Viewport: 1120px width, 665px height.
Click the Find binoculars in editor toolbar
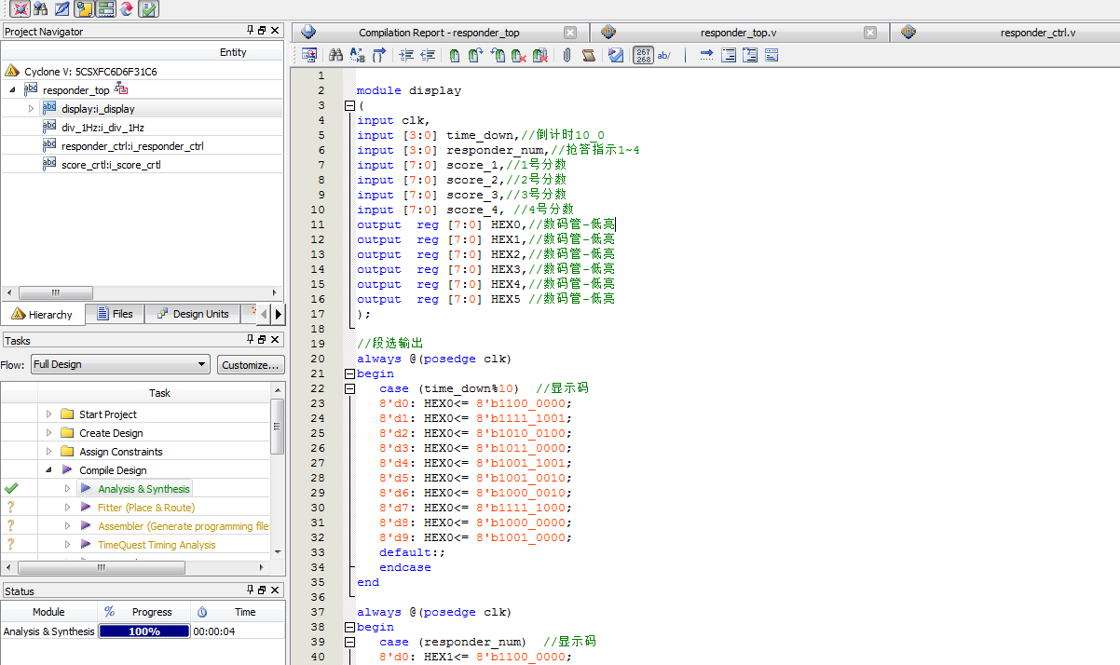(x=336, y=56)
